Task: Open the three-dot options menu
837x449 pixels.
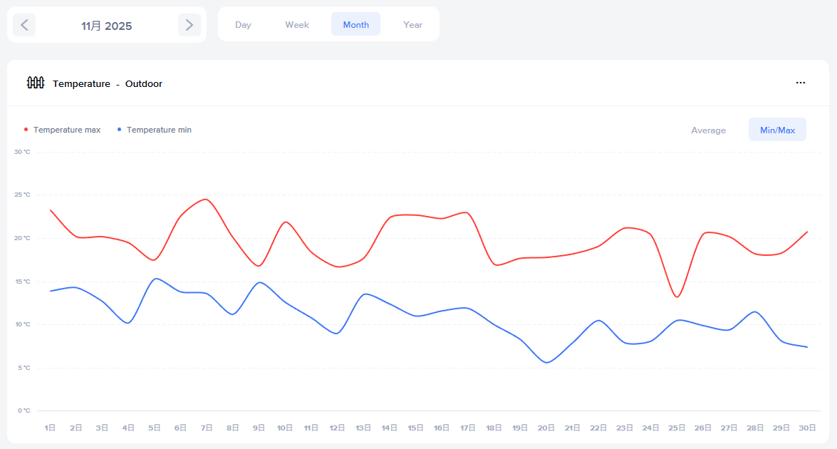Action: pos(801,83)
